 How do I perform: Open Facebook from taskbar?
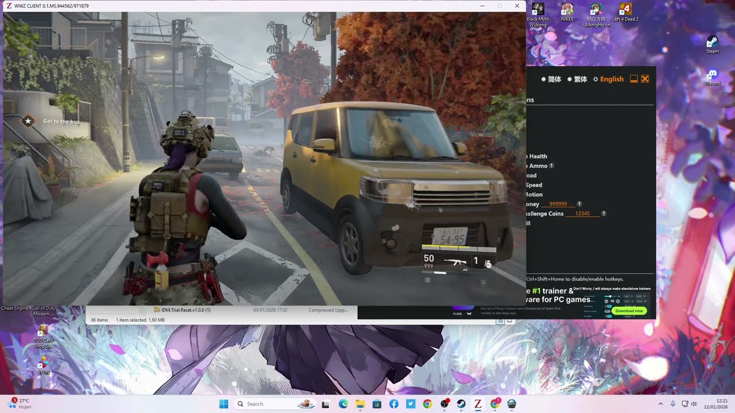(x=393, y=404)
